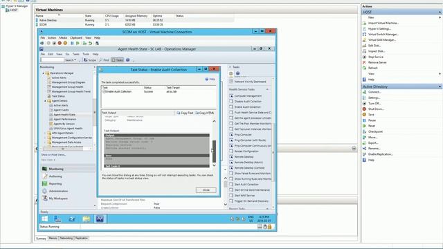Click red Shut Down icon in VM toolbar

(60, 43)
